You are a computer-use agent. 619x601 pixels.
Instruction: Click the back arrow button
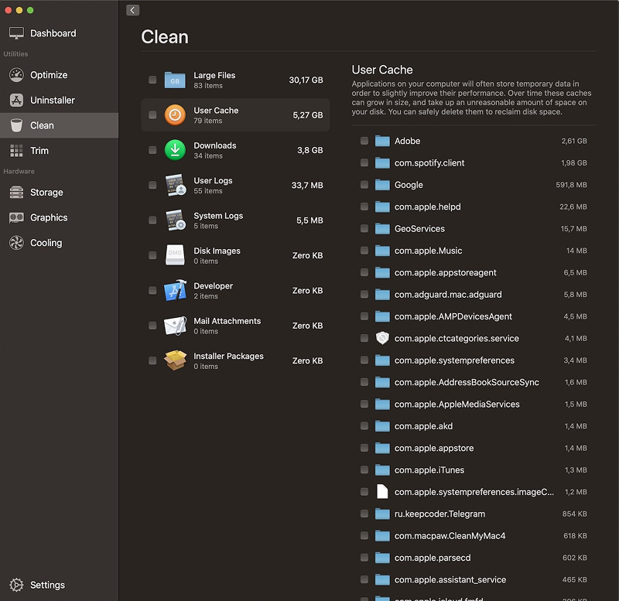coord(132,10)
